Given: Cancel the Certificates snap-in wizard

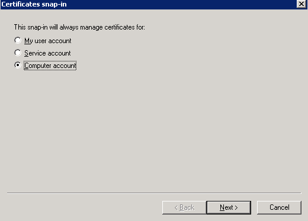Looking at the screenshot, I should click(x=279, y=207).
